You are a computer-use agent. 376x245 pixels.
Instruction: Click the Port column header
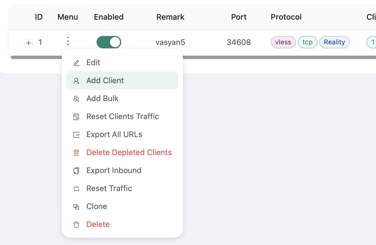pyautogui.click(x=239, y=17)
